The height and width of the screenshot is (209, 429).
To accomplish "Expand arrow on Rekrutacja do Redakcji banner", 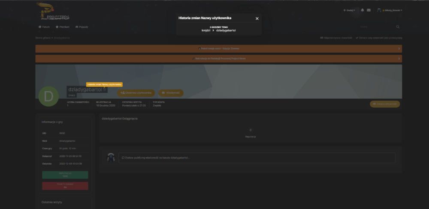I will point(399,59).
